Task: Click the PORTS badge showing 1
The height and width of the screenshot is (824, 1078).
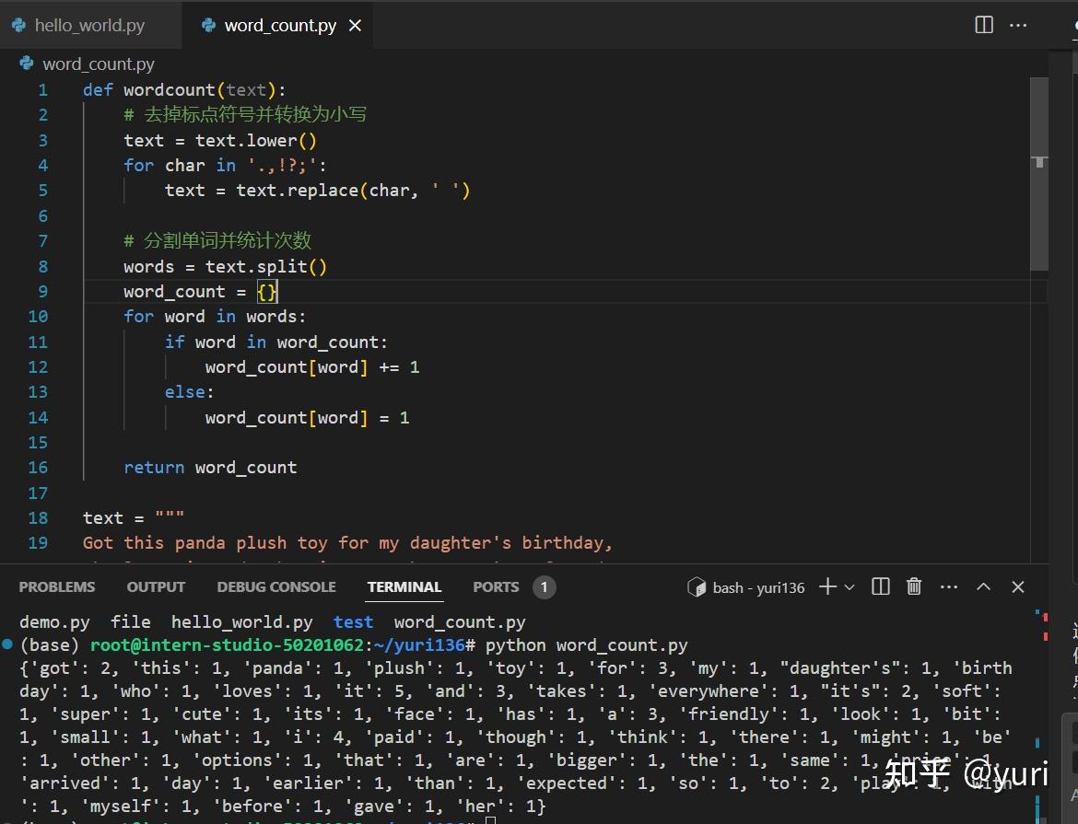Action: pos(544,586)
